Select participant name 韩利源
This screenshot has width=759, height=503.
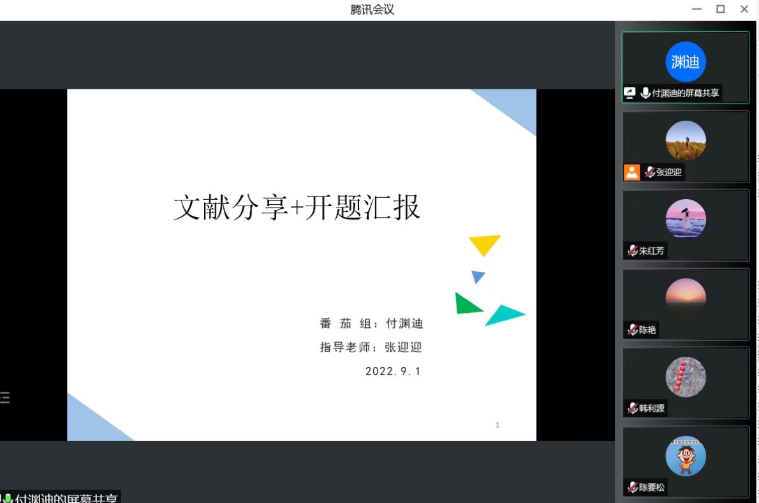coord(652,408)
